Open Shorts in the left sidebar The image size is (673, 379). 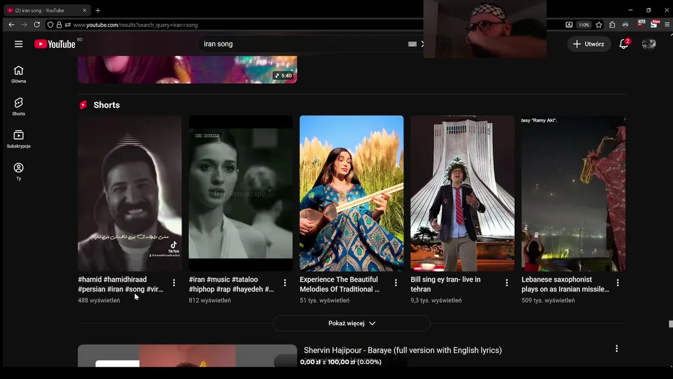click(x=18, y=107)
